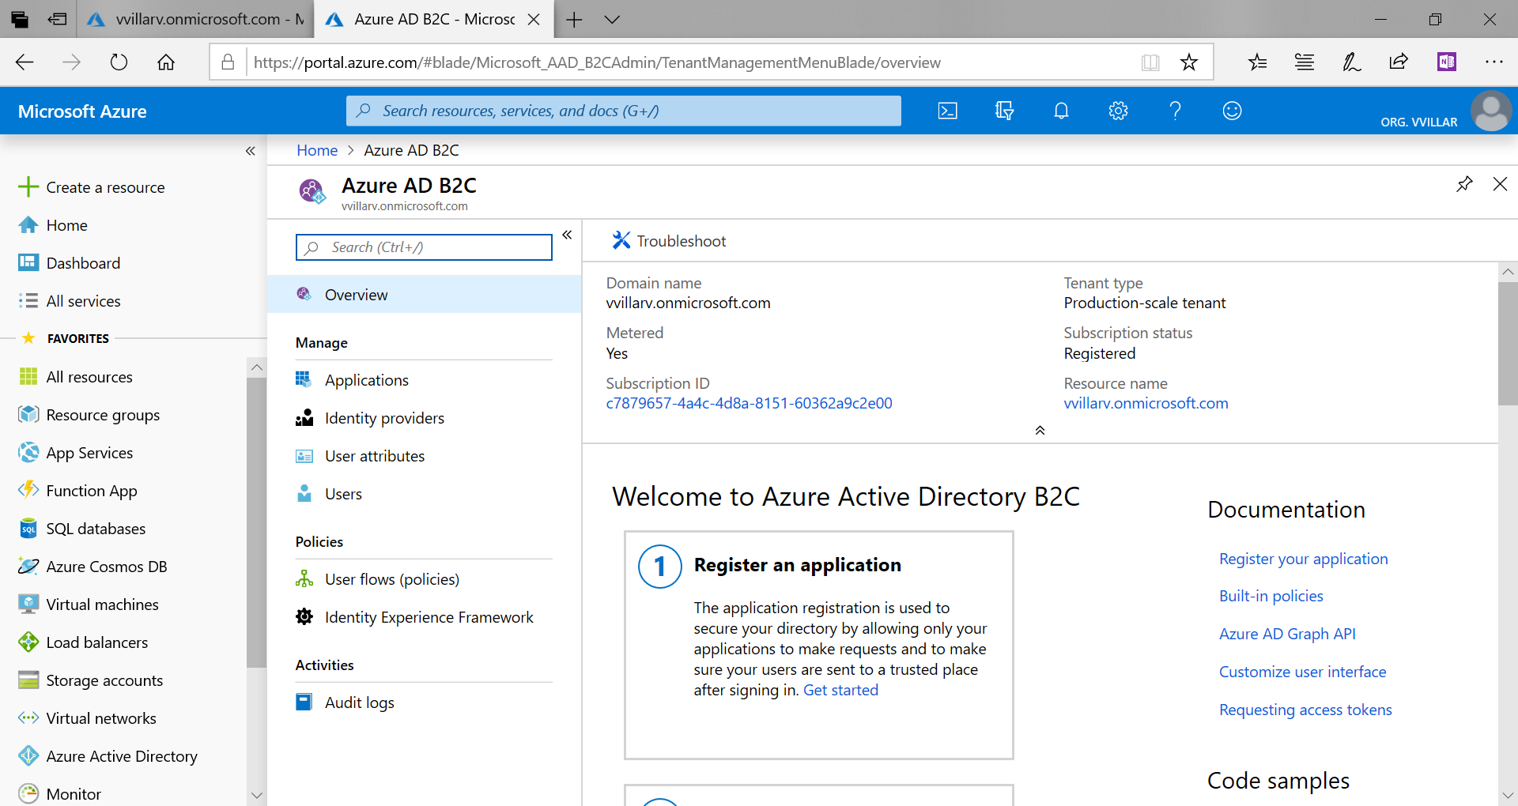Open the portal settings gear

coord(1118,111)
